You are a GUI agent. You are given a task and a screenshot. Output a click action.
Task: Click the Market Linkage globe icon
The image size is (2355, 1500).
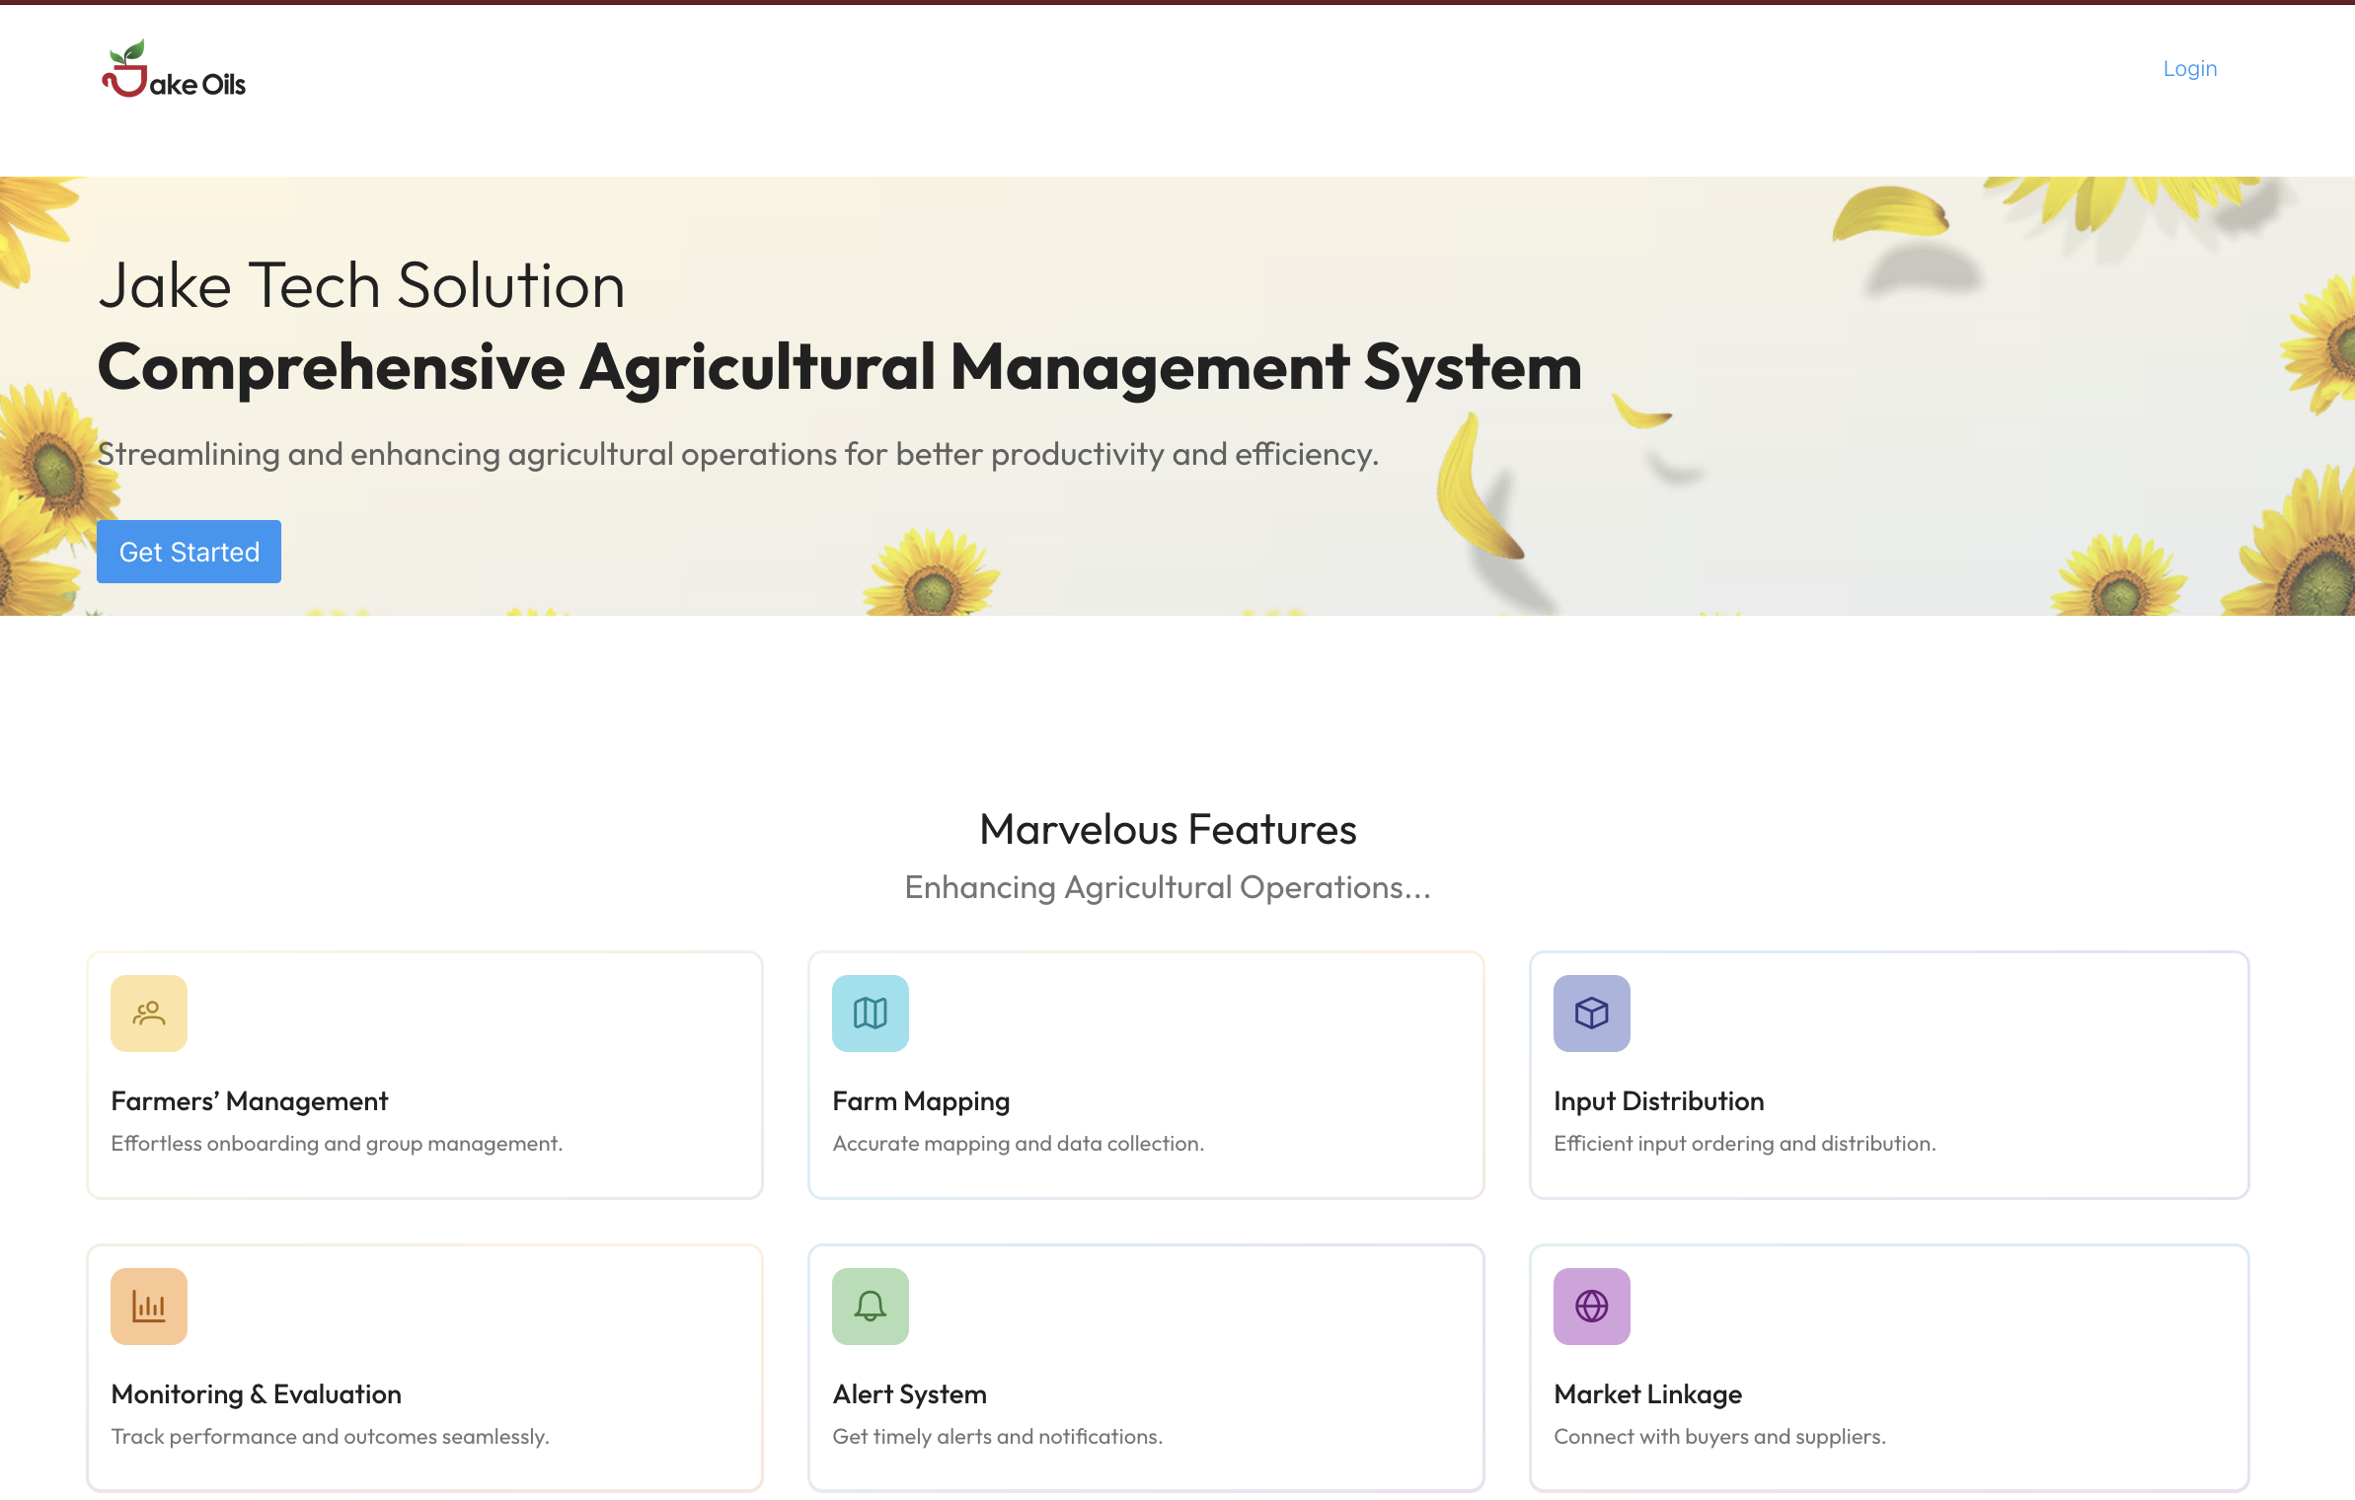pos(1591,1307)
